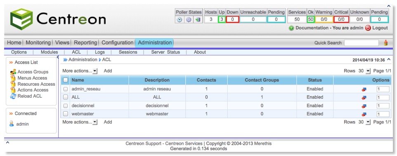Screen dimensions: 397x156
Task: Tick the select-all checkbox in table header
Action: click(x=66, y=80)
